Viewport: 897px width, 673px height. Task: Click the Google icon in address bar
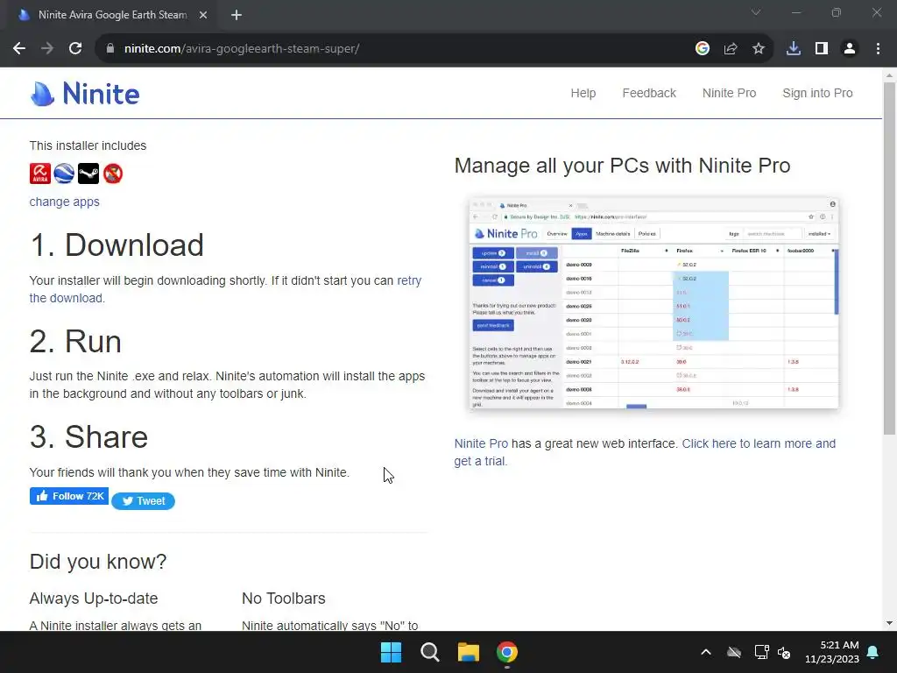pos(702,49)
